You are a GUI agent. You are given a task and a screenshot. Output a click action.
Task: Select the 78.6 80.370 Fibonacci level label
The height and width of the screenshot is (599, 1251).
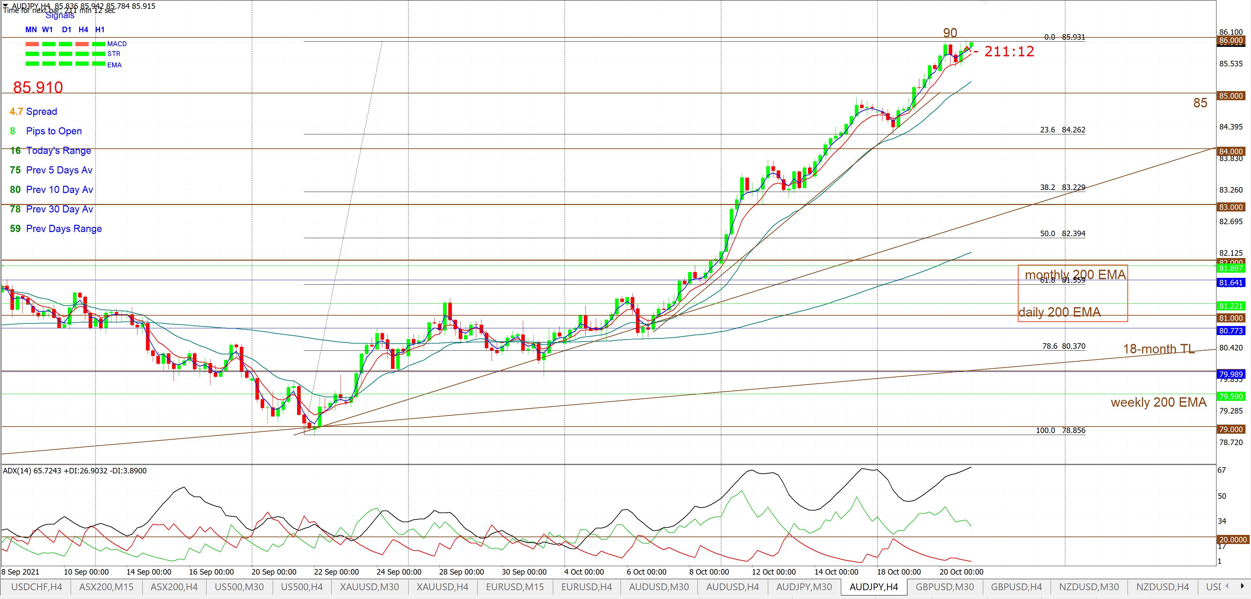click(x=1064, y=346)
